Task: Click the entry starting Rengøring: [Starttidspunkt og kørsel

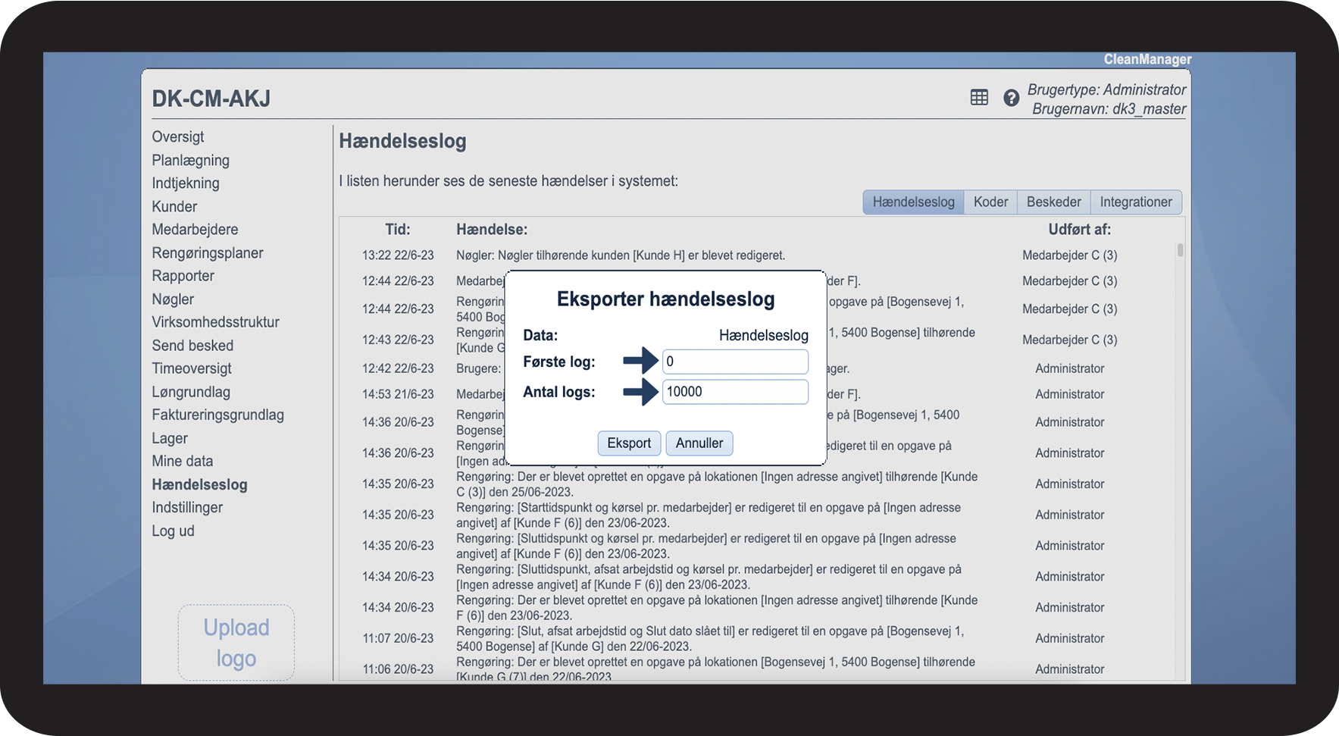Action: click(709, 515)
